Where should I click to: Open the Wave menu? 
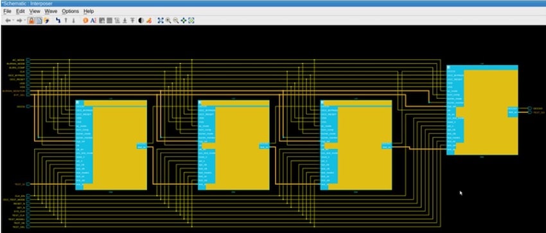(x=51, y=11)
